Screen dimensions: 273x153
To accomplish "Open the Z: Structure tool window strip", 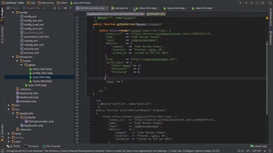I will point(2,35).
